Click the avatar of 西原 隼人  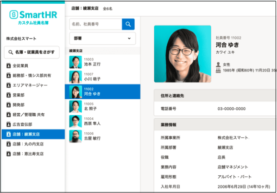[x=76, y=122]
